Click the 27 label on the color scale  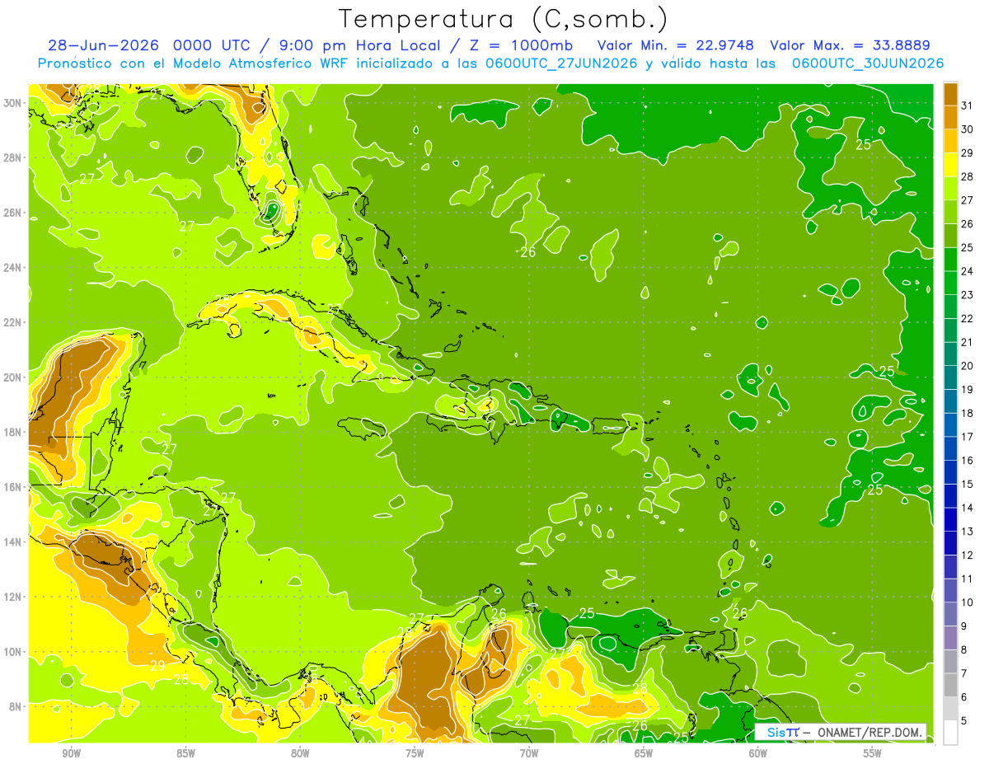pos(968,200)
